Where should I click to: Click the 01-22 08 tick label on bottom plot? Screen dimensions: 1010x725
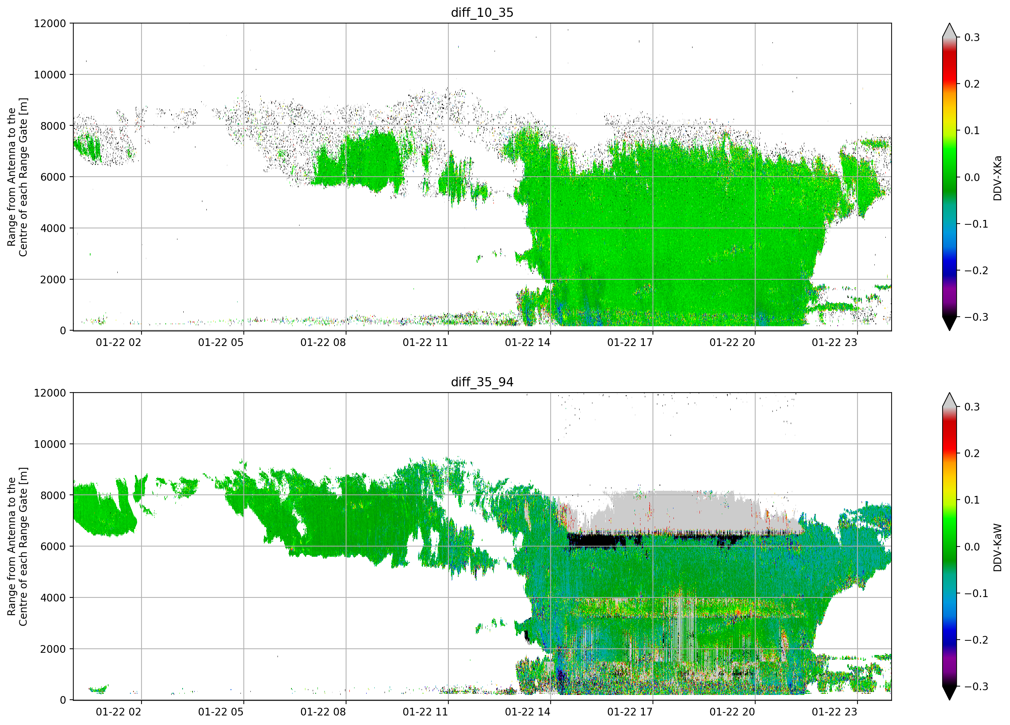[x=323, y=712]
